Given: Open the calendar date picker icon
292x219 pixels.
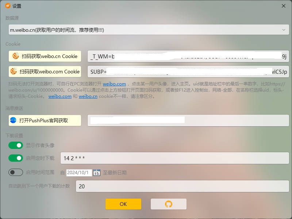Looking at the screenshot, I should click(x=96, y=173).
